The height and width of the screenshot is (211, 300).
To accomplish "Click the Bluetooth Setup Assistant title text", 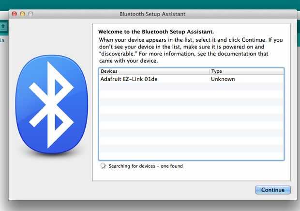I will (152, 14).
